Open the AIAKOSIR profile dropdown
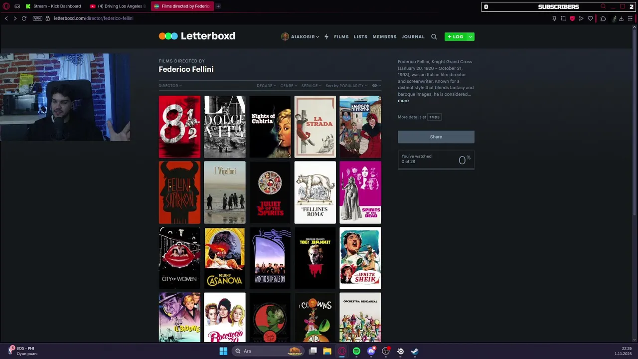Viewport: 638px width, 359px height. click(300, 36)
